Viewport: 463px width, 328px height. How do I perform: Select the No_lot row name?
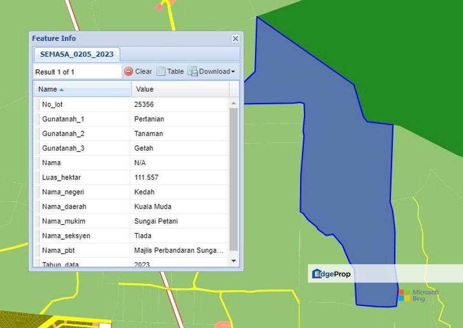coord(52,104)
